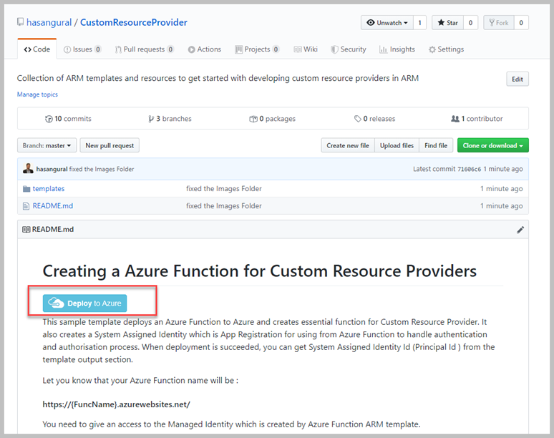554x438 pixels.
Task: Click the Fork button
Action: [x=499, y=23]
